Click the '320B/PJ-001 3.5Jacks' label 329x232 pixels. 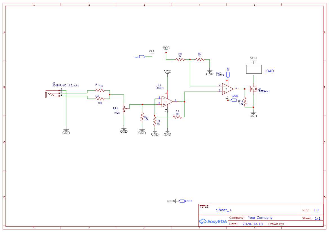click(66, 86)
